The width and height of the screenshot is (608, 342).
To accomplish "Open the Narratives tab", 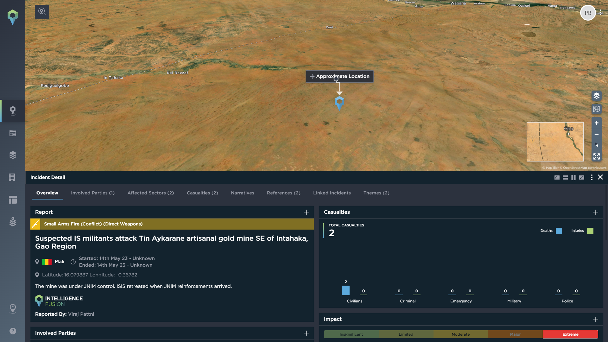I will coord(243,193).
